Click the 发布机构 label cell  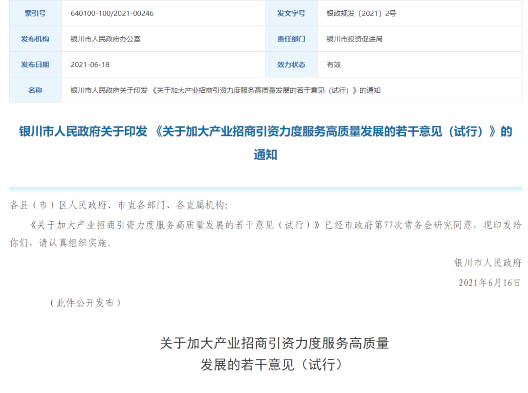35,39
